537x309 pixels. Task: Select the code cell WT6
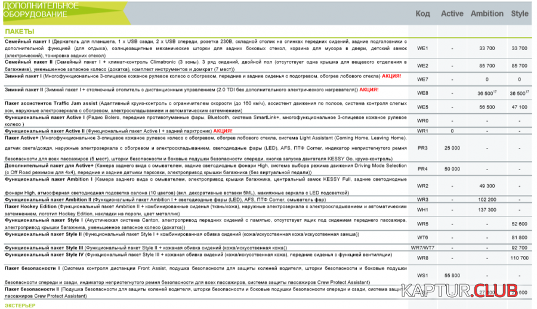click(422, 237)
